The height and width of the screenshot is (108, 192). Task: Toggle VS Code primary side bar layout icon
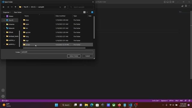[165, 2]
